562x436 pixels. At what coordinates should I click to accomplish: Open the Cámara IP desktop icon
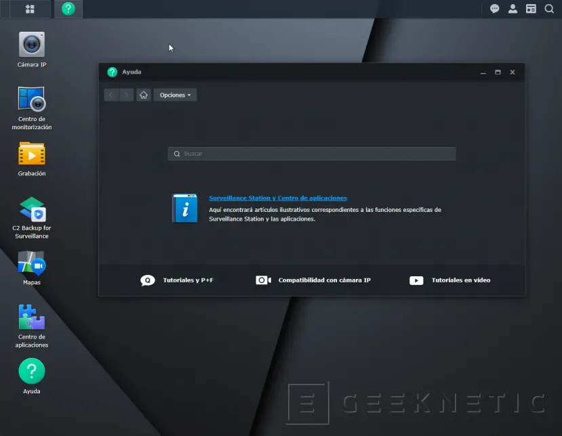pos(31,45)
